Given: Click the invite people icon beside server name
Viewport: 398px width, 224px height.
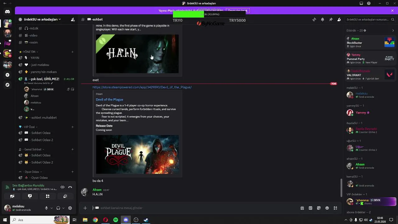Looking at the screenshot, I should (x=73, y=19).
